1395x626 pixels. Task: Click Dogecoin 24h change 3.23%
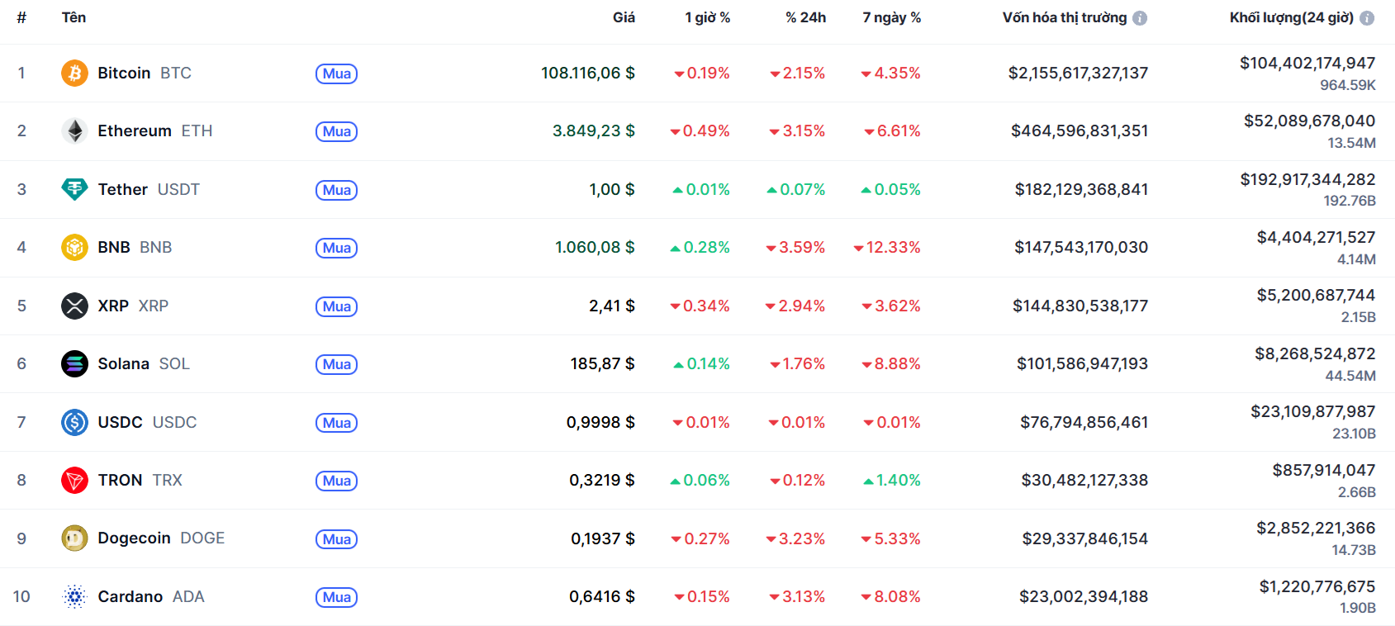(795, 538)
